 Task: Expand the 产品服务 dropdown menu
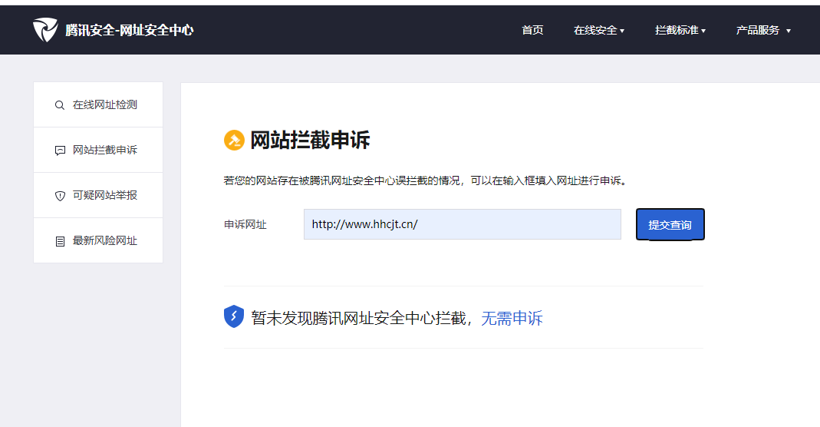[x=763, y=31]
